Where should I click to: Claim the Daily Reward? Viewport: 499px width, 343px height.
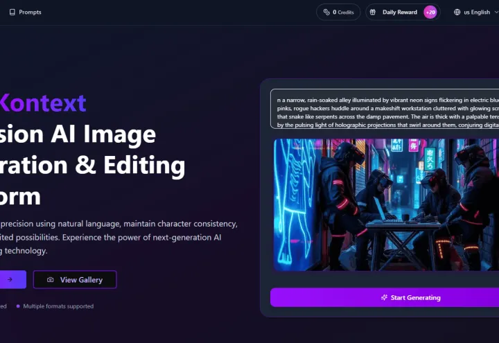[403, 12]
